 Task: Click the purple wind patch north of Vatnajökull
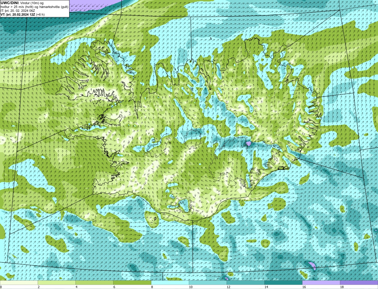pos(248,144)
